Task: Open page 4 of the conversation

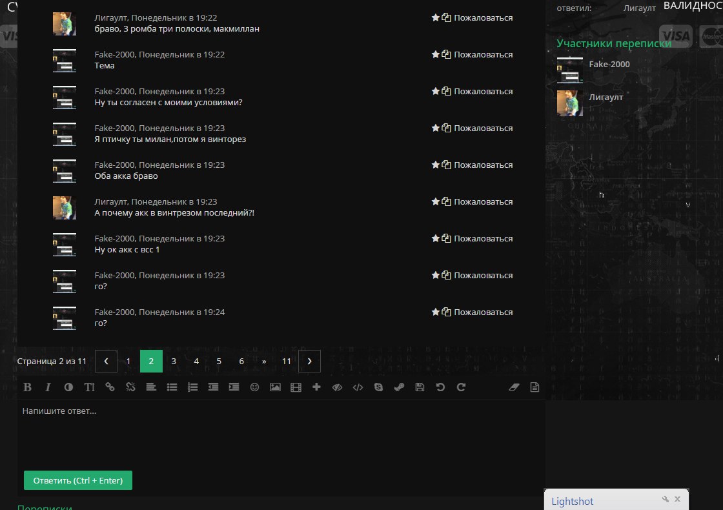Action: point(196,361)
